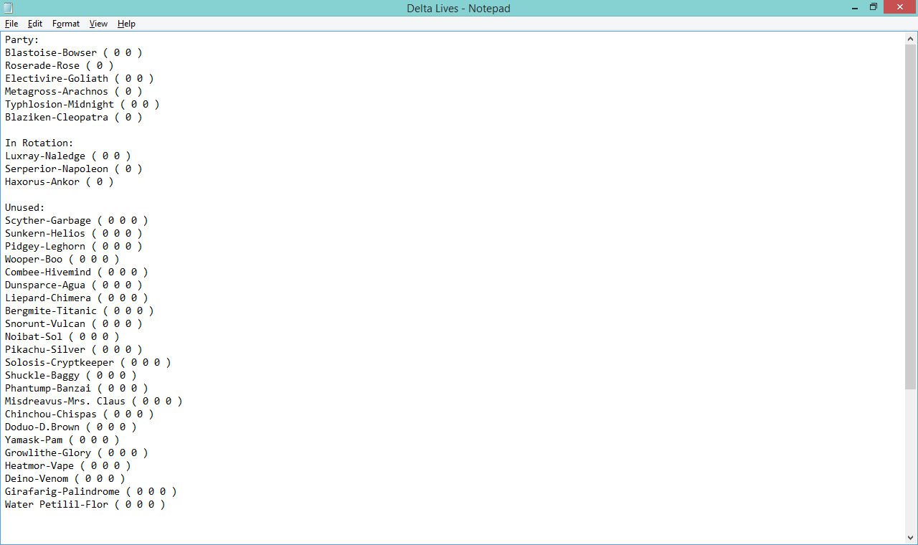The image size is (918, 545).
Task: Click the 'Serperior-Napoleon' line
Action: pos(74,169)
